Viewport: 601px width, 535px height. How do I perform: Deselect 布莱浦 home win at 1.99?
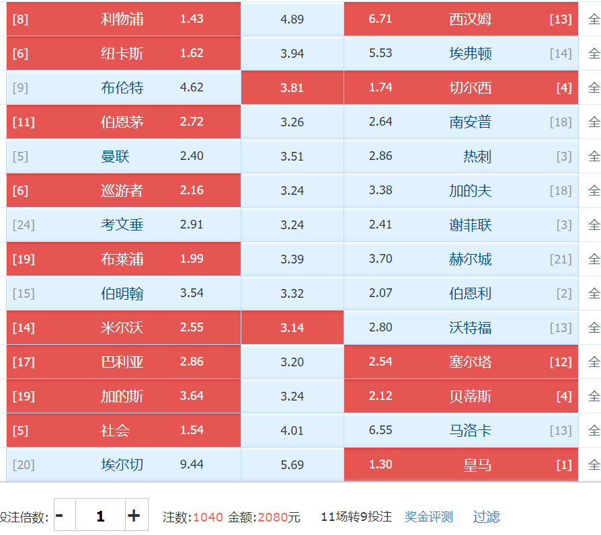point(124,259)
